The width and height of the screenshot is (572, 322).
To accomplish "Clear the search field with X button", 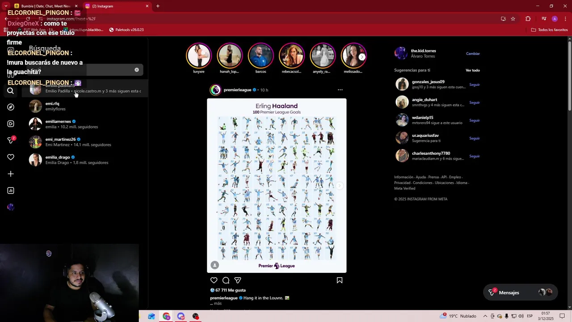I will click(137, 70).
